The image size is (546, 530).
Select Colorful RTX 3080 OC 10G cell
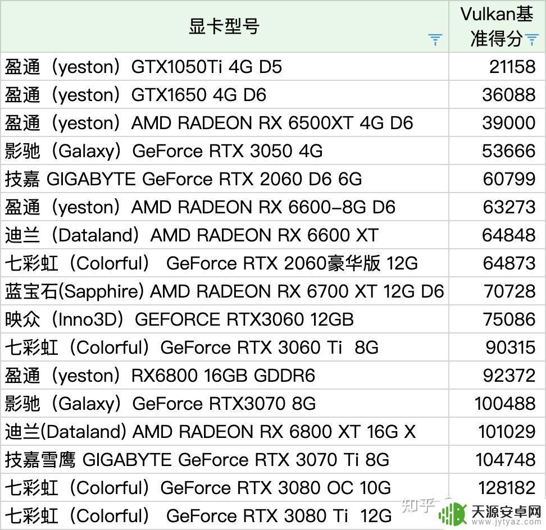point(225,487)
